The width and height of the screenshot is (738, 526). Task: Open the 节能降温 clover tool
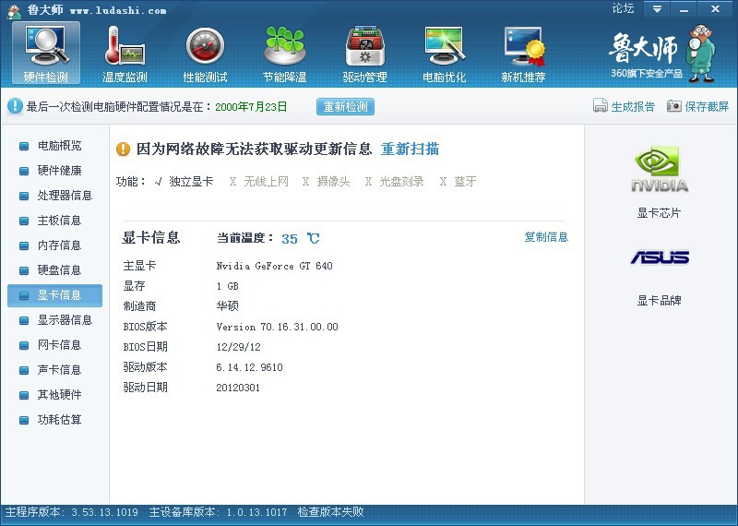click(x=284, y=54)
